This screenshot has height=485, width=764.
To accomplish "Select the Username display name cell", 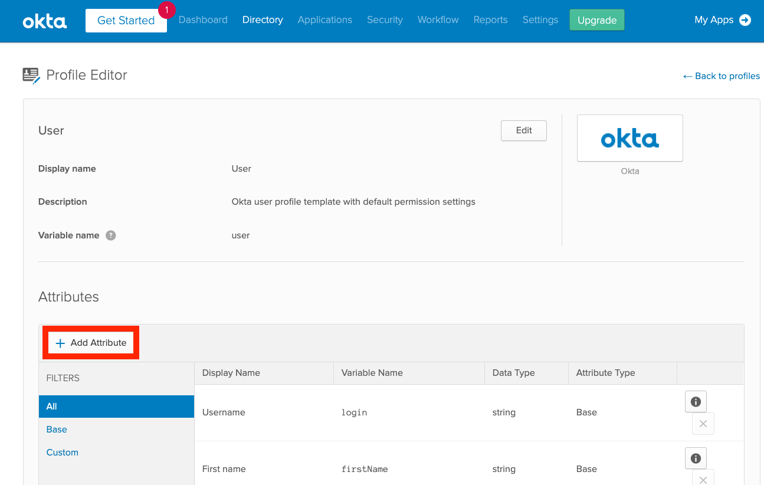I will (x=224, y=412).
